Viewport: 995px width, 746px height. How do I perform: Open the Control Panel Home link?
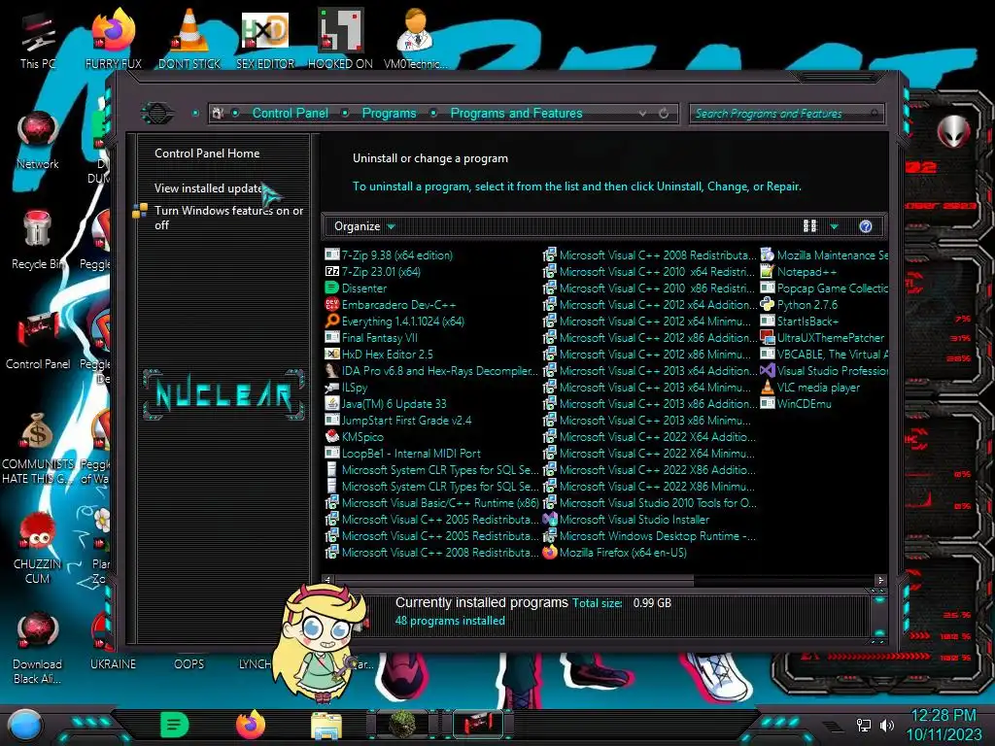click(207, 153)
